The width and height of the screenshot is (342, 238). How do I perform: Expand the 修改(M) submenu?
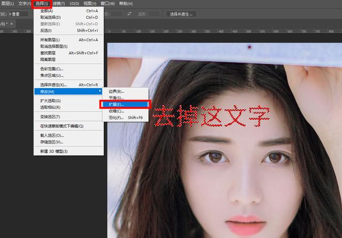pos(69,91)
